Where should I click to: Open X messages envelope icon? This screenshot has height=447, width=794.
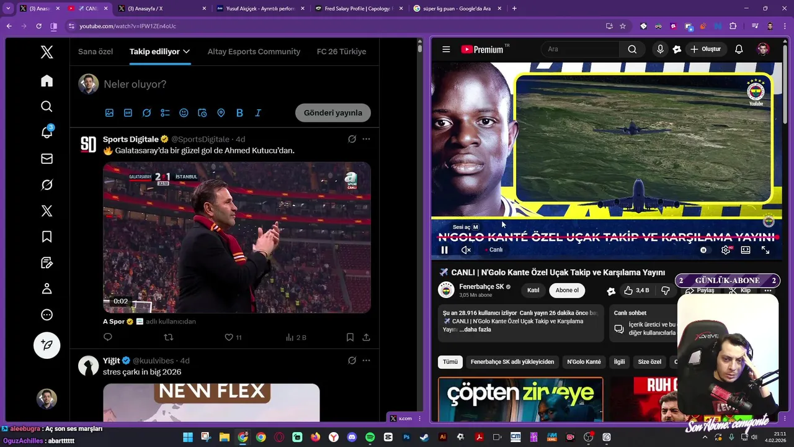coord(47,159)
